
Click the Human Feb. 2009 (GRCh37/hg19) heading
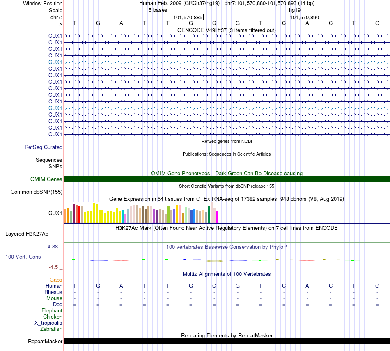[x=179, y=3]
